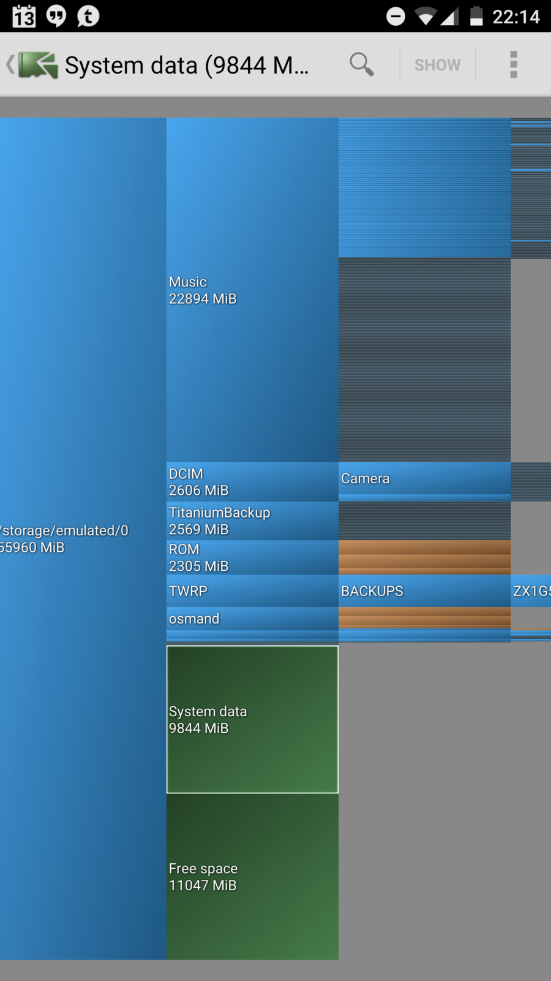Open the BACKUPS subfolder block
The image size is (551, 981).
(424, 591)
